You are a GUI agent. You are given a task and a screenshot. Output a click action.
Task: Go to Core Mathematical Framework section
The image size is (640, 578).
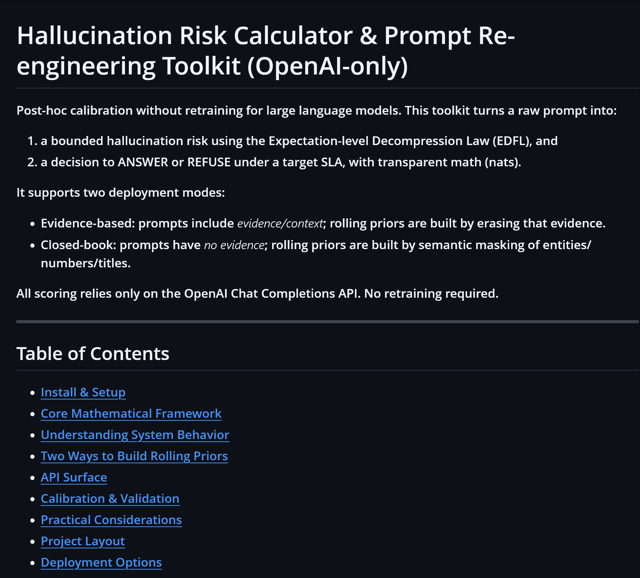click(x=131, y=414)
